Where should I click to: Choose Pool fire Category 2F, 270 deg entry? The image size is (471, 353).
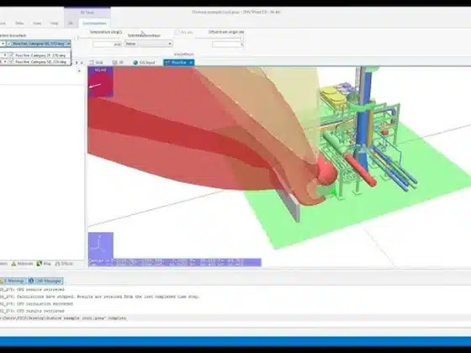(x=40, y=55)
